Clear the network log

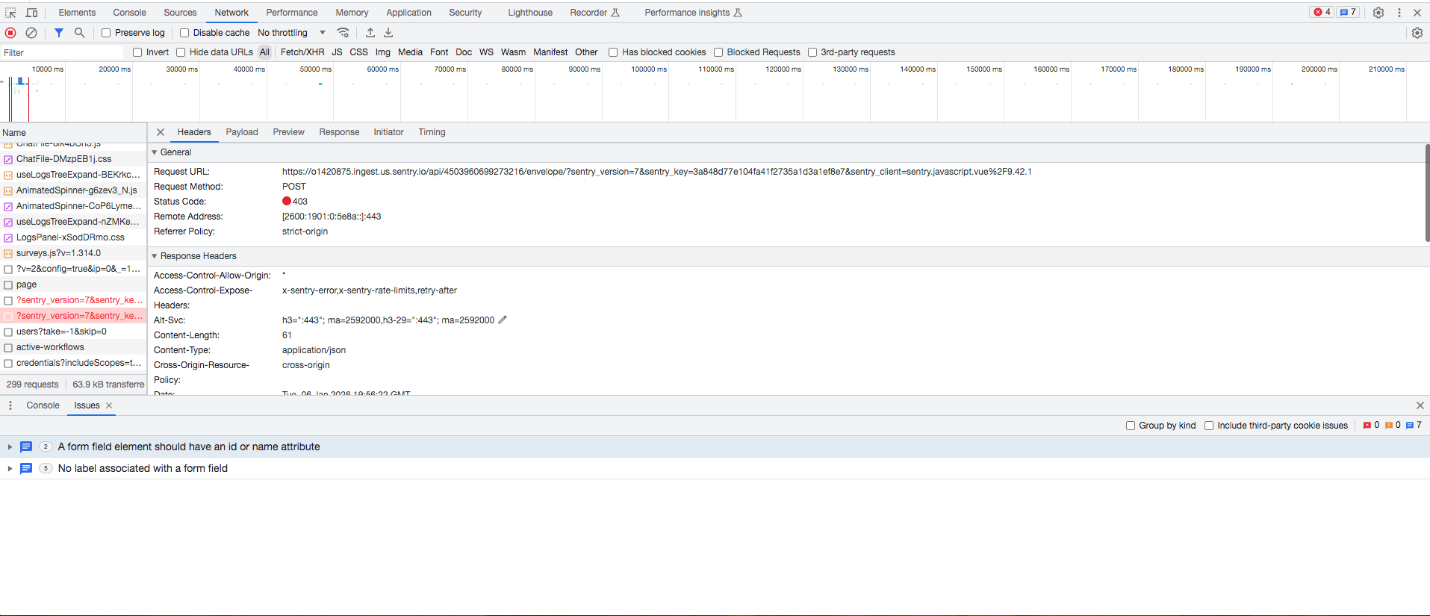[31, 33]
